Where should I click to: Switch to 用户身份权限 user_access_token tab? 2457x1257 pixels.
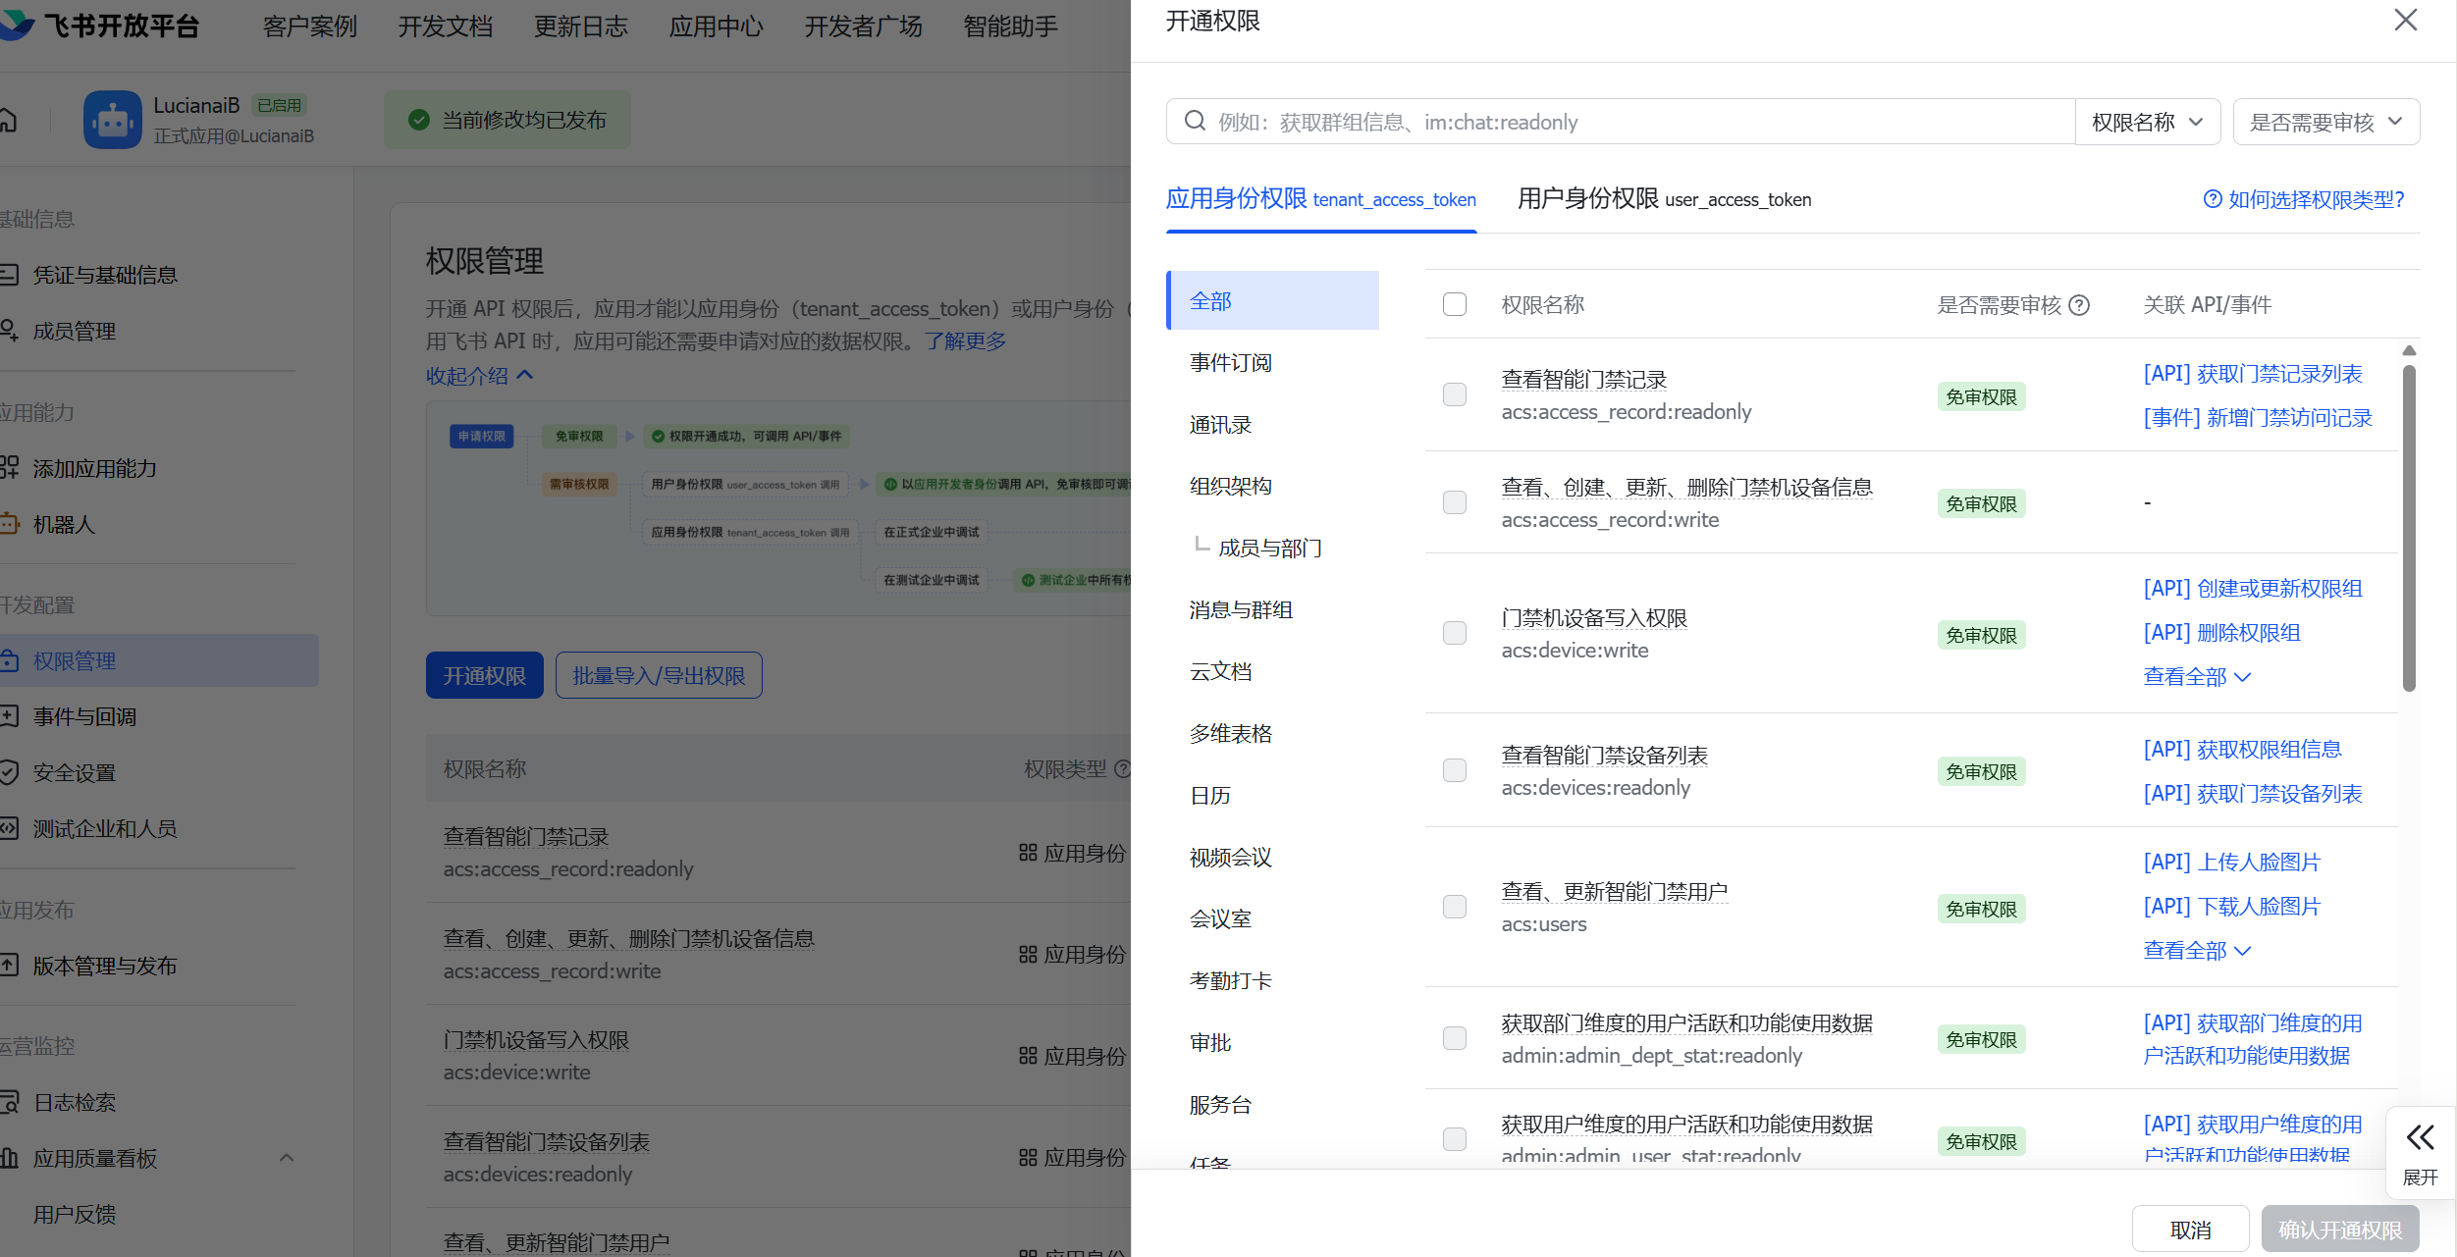tap(1664, 199)
